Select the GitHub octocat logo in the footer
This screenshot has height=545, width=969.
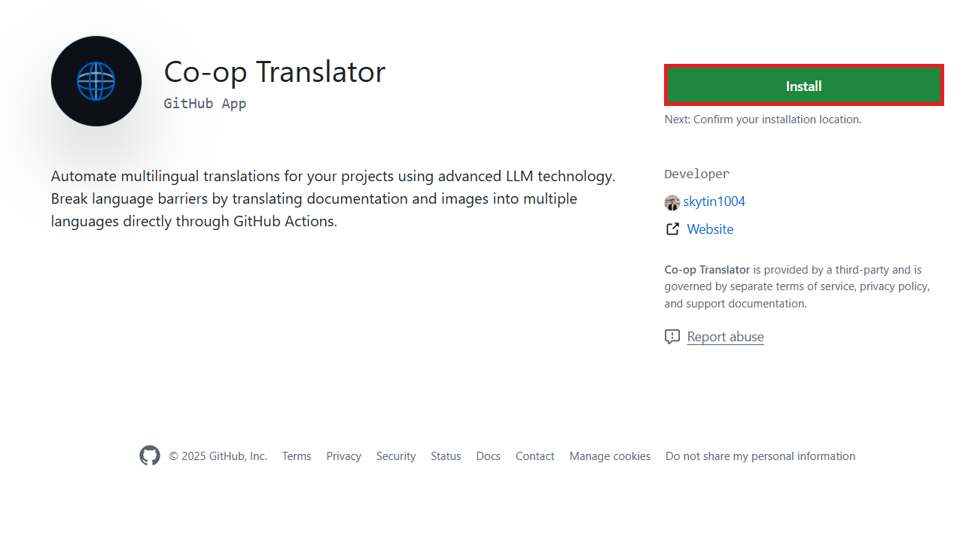coord(149,456)
